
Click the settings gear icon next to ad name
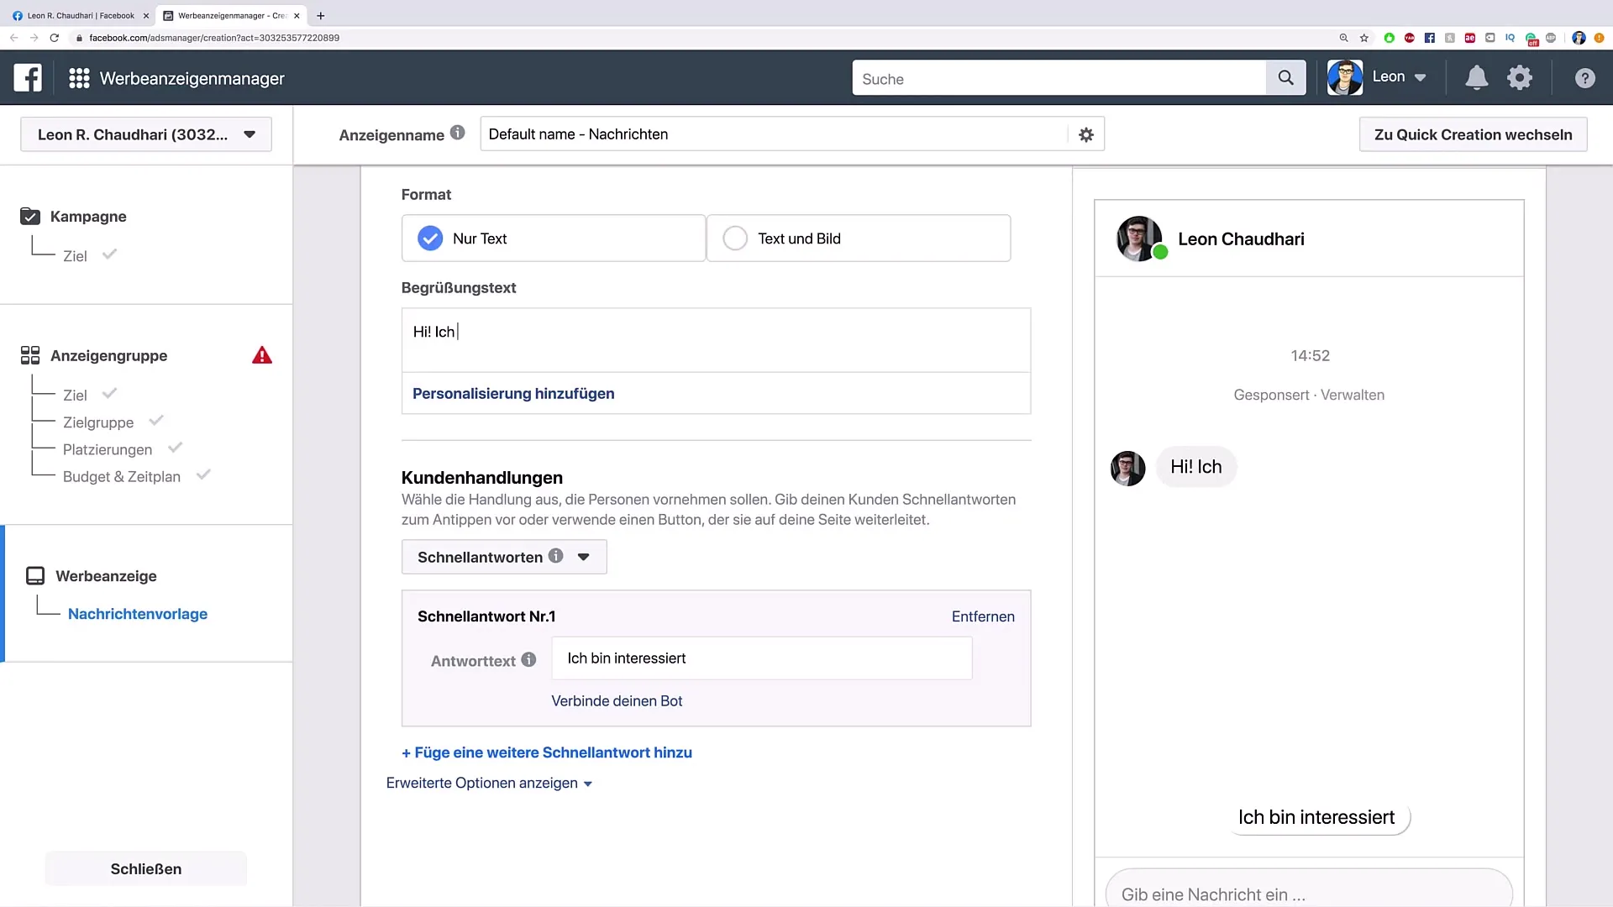(x=1087, y=135)
